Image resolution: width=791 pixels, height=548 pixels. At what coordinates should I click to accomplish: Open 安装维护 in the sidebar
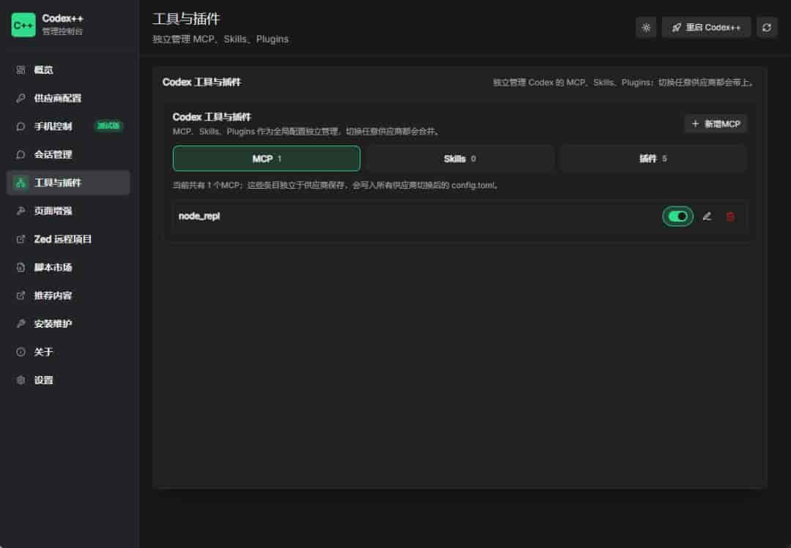pyautogui.click(x=68, y=324)
